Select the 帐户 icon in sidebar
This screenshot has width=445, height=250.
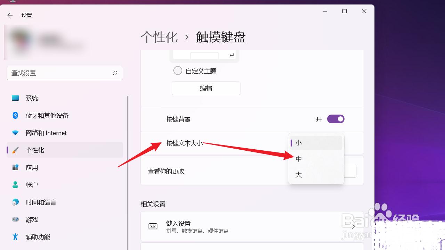(x=15, y=185)
